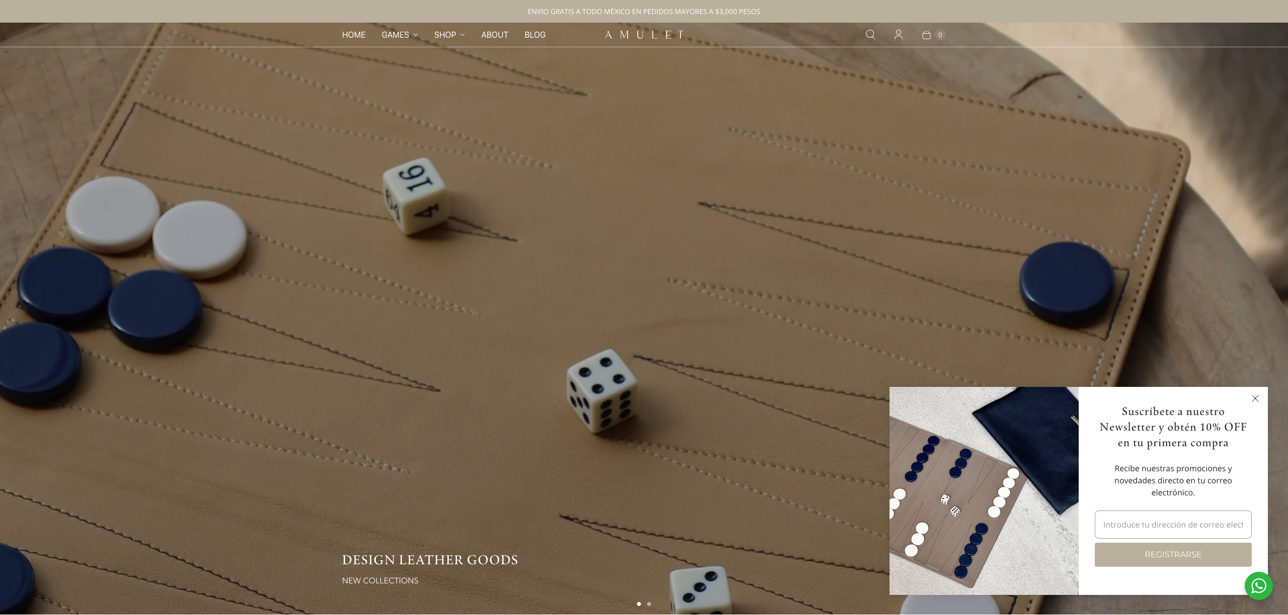Image resolution: width=1288 pixels, height=615 pixels.
Task: Open the account profile icon
Action: point(899,35)
